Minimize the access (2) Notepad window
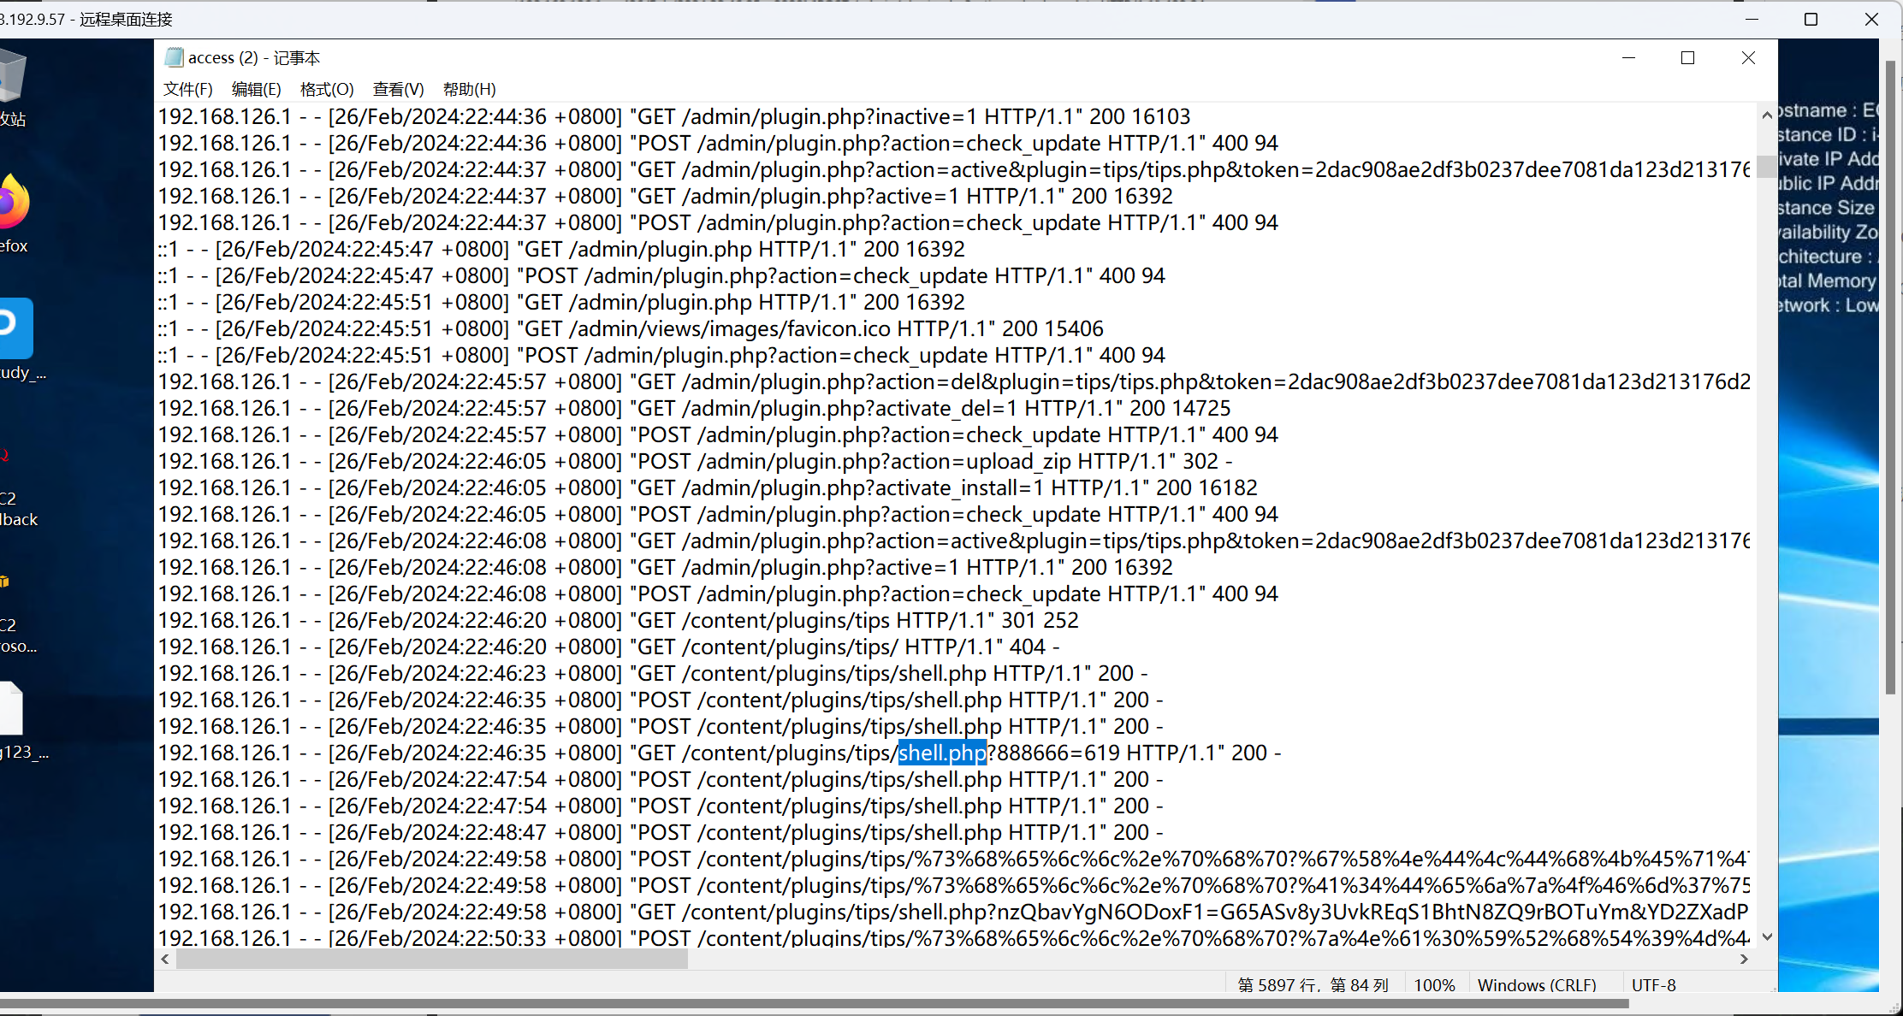The image size is (1903, 1016). (1628, 57)
